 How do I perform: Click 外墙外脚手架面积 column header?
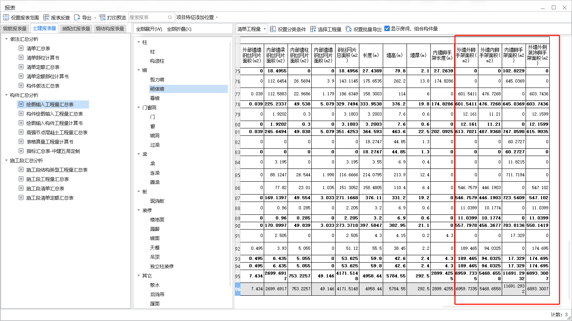tap(466, 55)
